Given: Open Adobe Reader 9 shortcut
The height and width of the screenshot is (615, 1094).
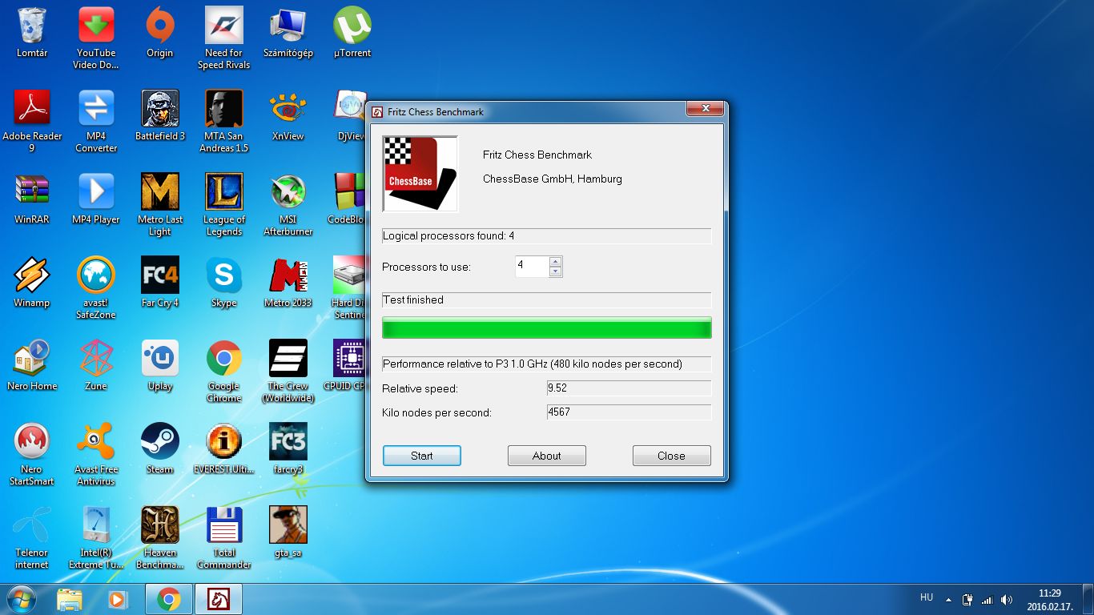Looking at the screenshot, I should coord(32,121).
